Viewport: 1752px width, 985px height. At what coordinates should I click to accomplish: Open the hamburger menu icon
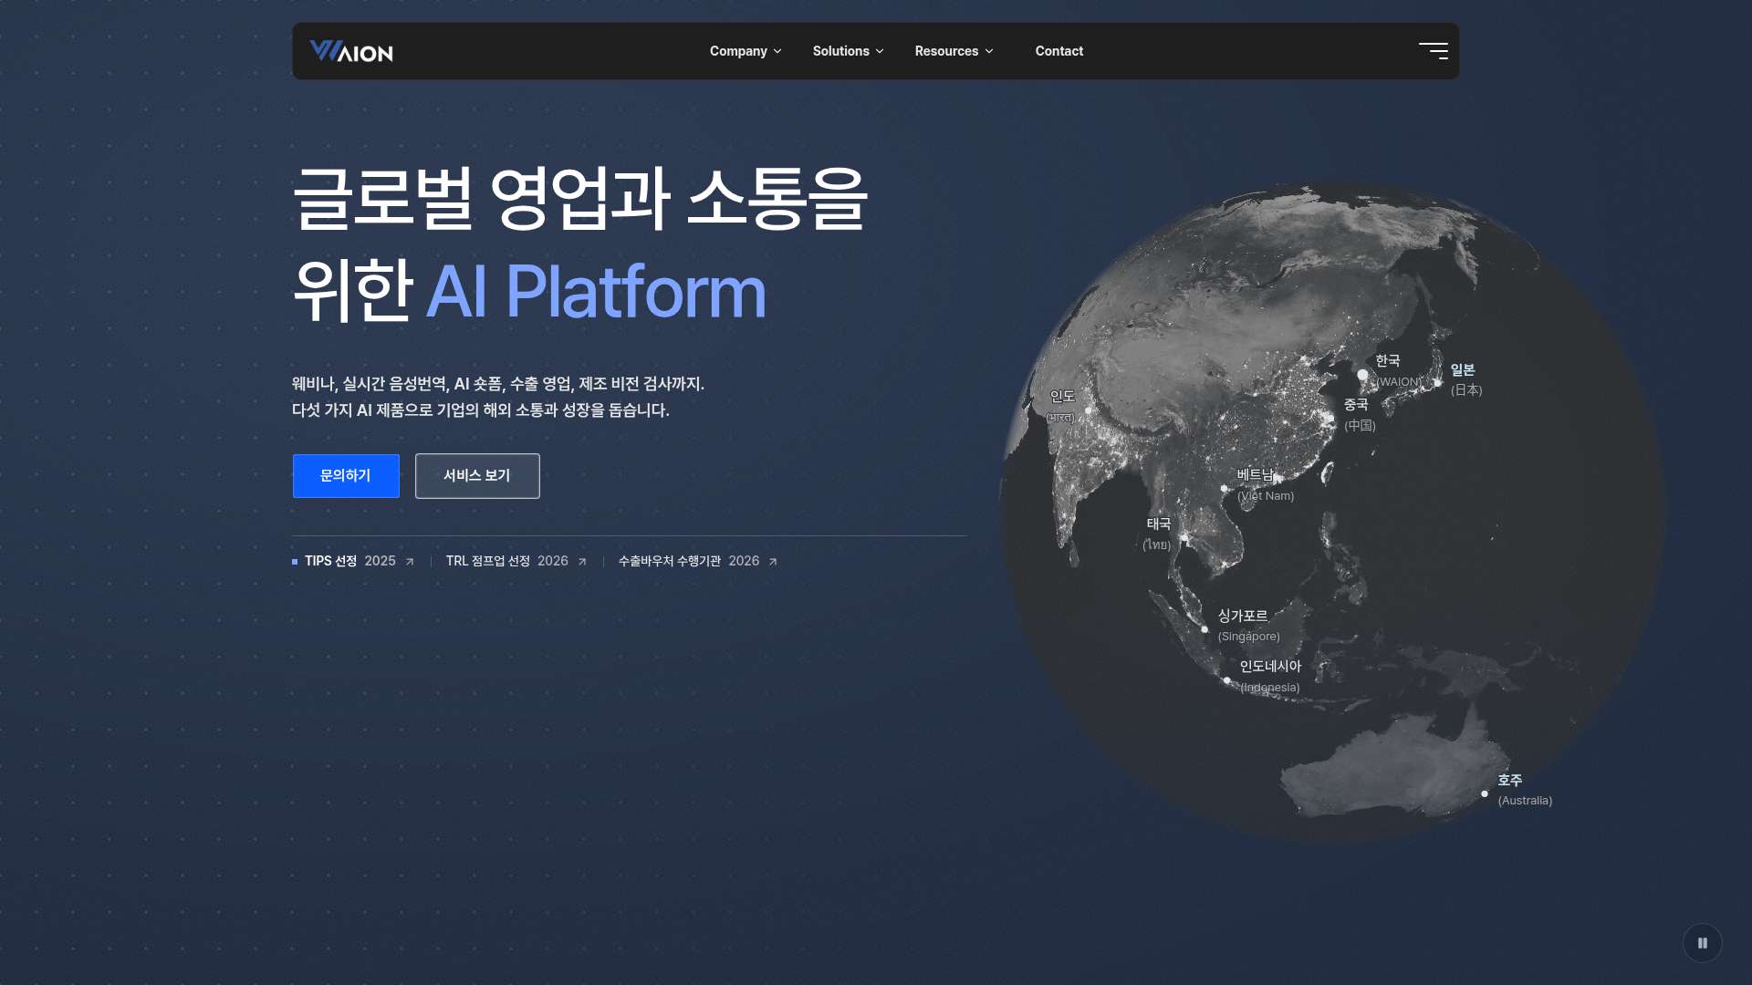point(1433,51)
